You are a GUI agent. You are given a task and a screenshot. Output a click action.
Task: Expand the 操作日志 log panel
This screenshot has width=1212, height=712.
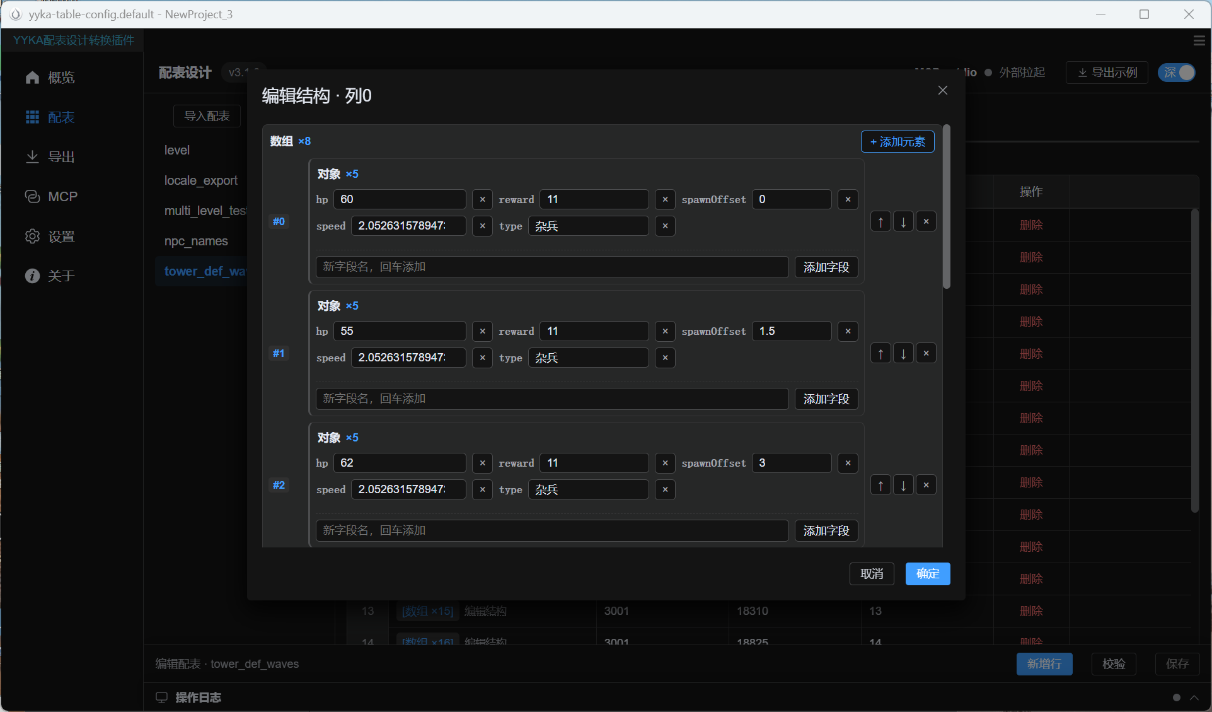point(1194,697)
